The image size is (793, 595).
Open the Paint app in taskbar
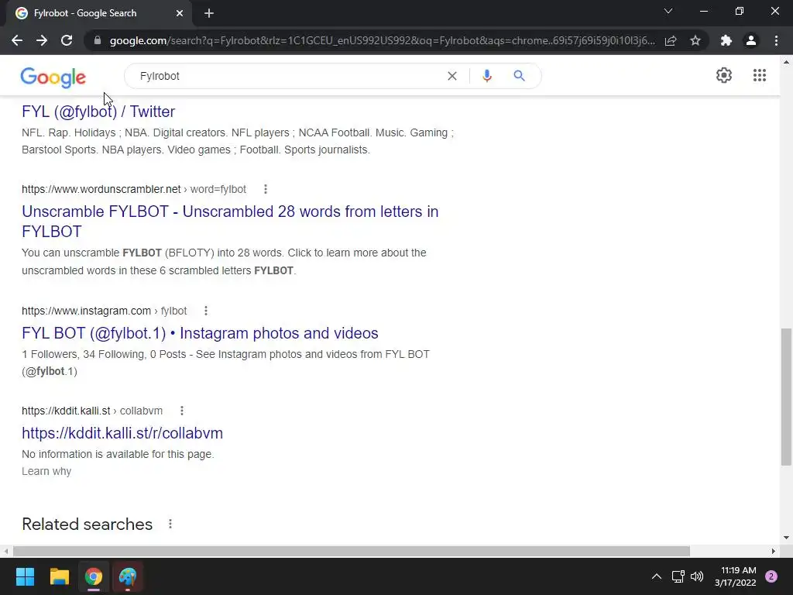pyautogui.click(x=128, y=576)
